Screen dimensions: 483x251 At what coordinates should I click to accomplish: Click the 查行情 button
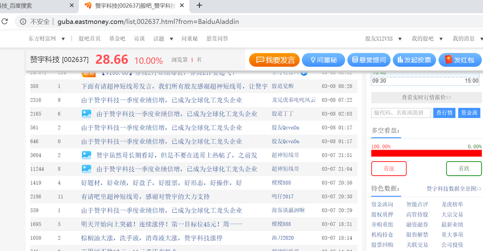[x=444, y=113]
